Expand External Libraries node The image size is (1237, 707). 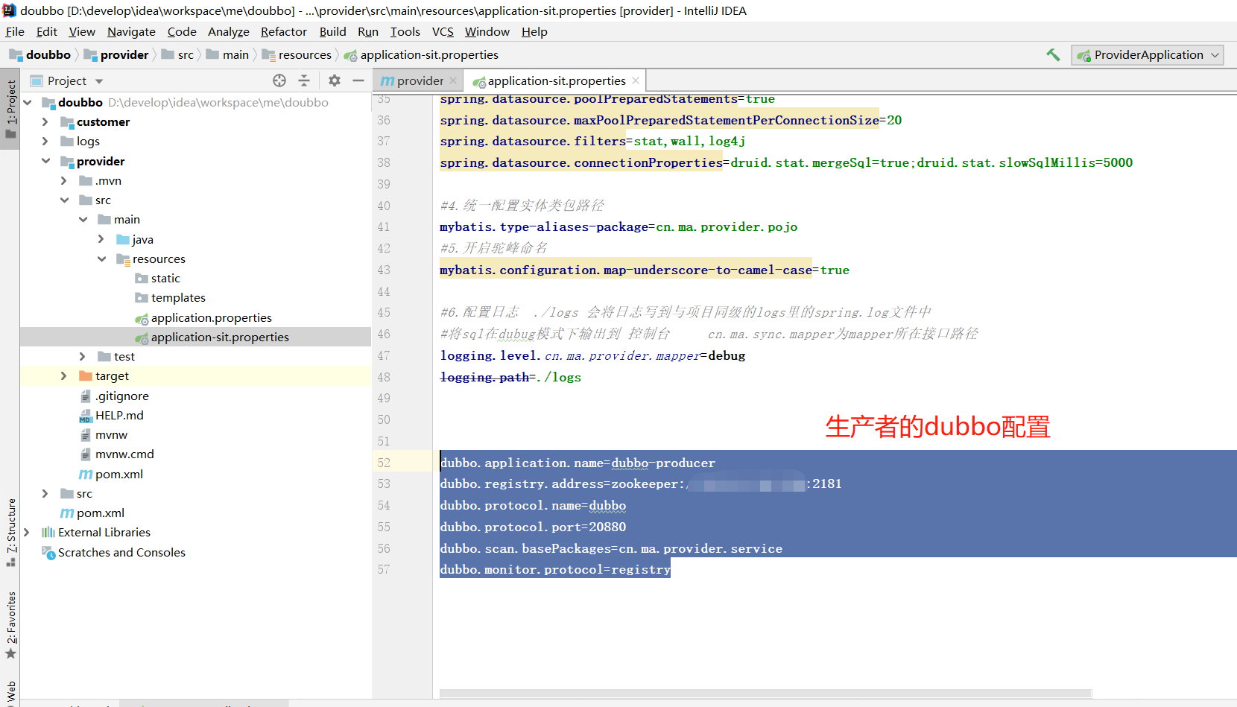27,532
